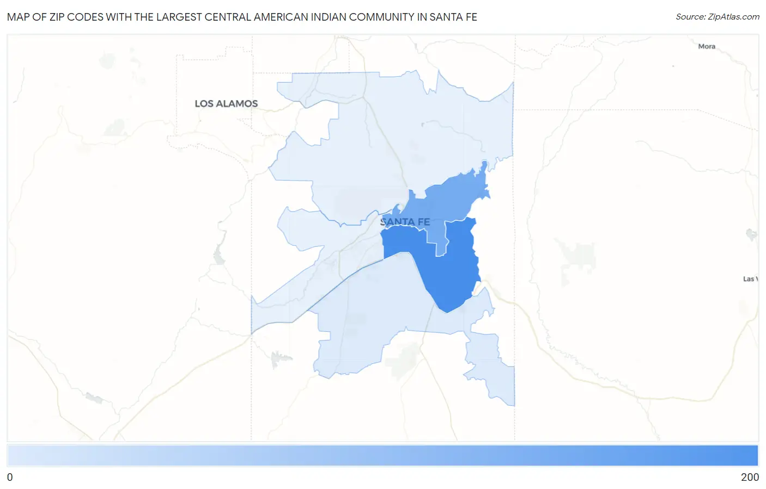Click the color gradient legend bar

point(383,455)
